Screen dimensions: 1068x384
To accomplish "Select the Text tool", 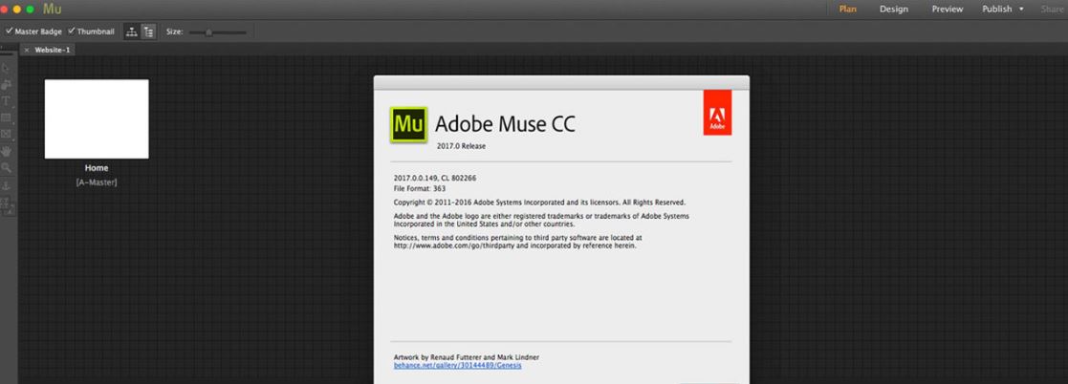I will (x=6, y=100).
